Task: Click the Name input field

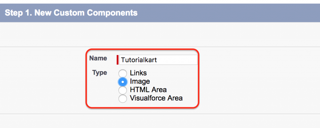Action: coord(158,60)
